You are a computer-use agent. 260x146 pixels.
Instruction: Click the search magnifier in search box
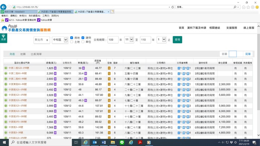tap(235, 7)
